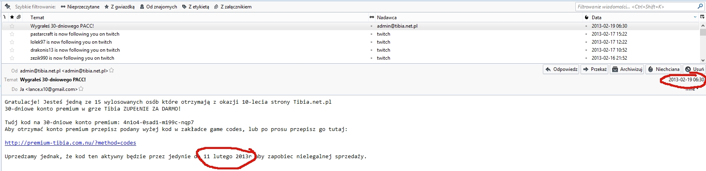
Task: Toggle Data column sort direction arrow
Action: [695, 17]
